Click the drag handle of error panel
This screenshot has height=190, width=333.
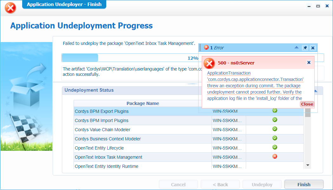click(200, 48)
